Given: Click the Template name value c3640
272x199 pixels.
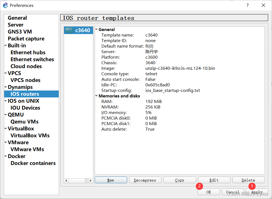Looking at the screenshot, I should click(x=152, y=35).
